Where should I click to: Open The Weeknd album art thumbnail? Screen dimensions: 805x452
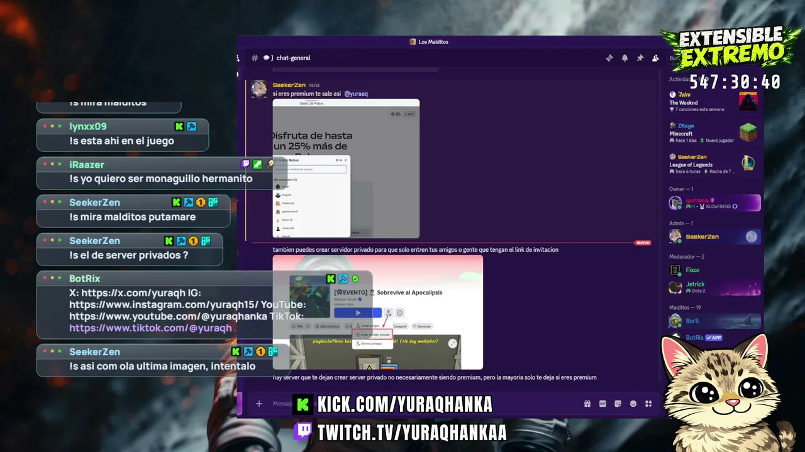[748, 101]
